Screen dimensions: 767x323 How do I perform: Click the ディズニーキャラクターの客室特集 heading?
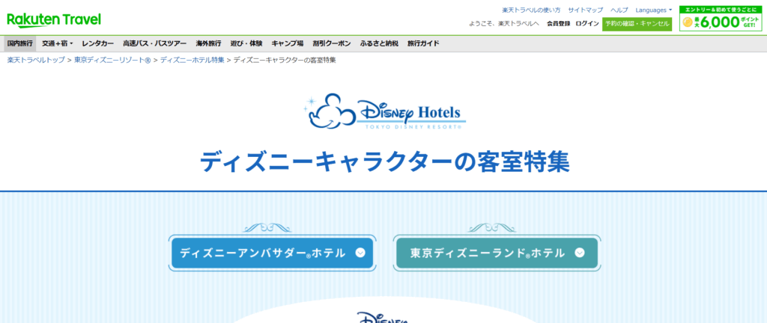point(384,162)
